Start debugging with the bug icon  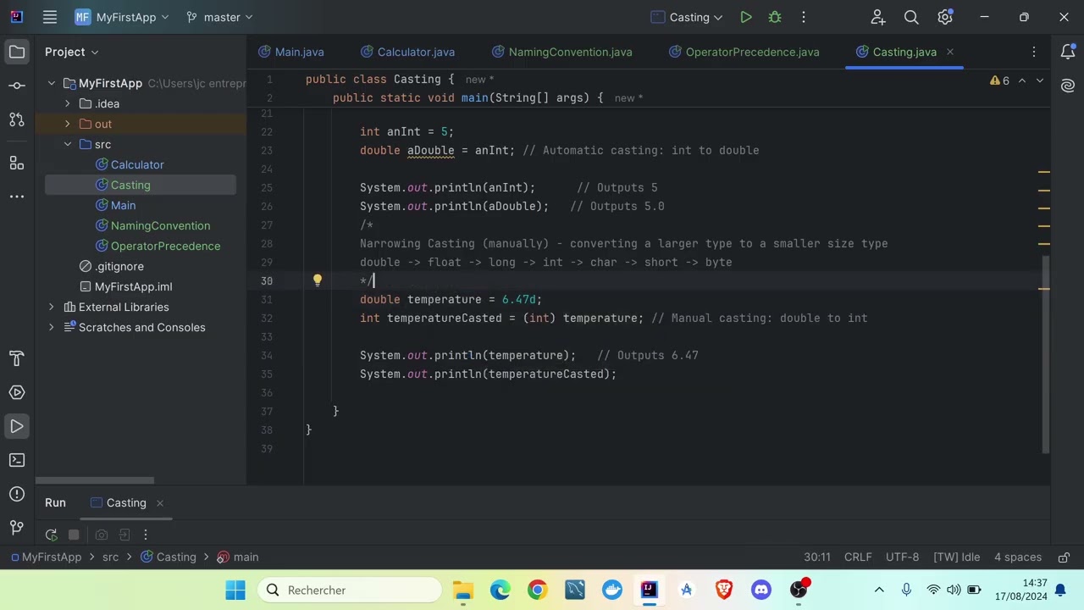click(775, 17)
